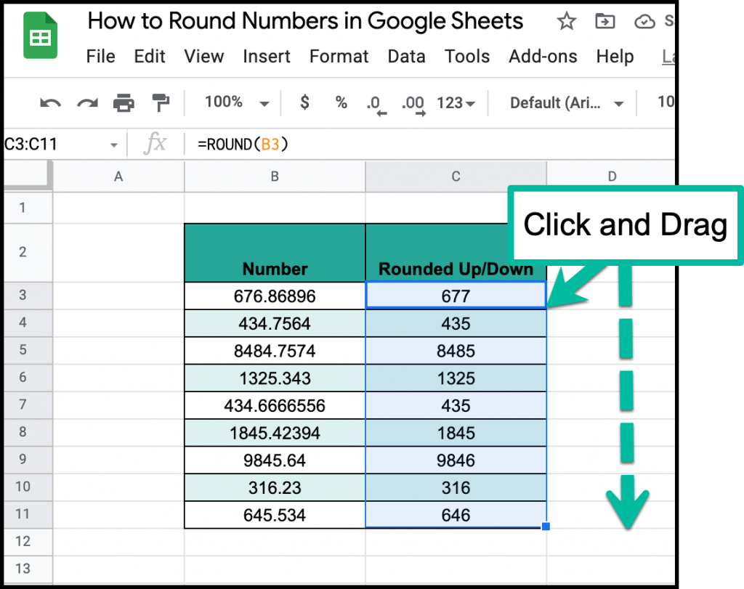Apply currency format with the dollar icon
Screen dimensions: 744x589
[304, 102]
